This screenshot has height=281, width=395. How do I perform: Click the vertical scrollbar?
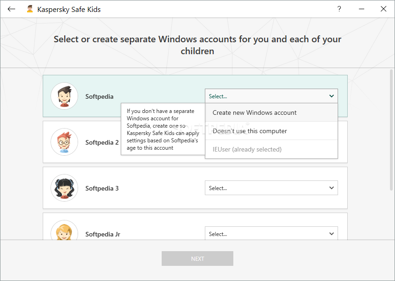pos(391,130)
